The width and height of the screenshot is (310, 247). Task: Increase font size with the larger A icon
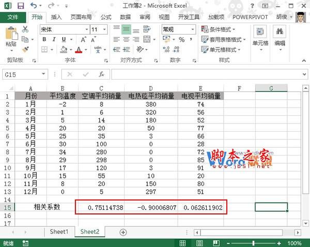click(x=83, y=40)
